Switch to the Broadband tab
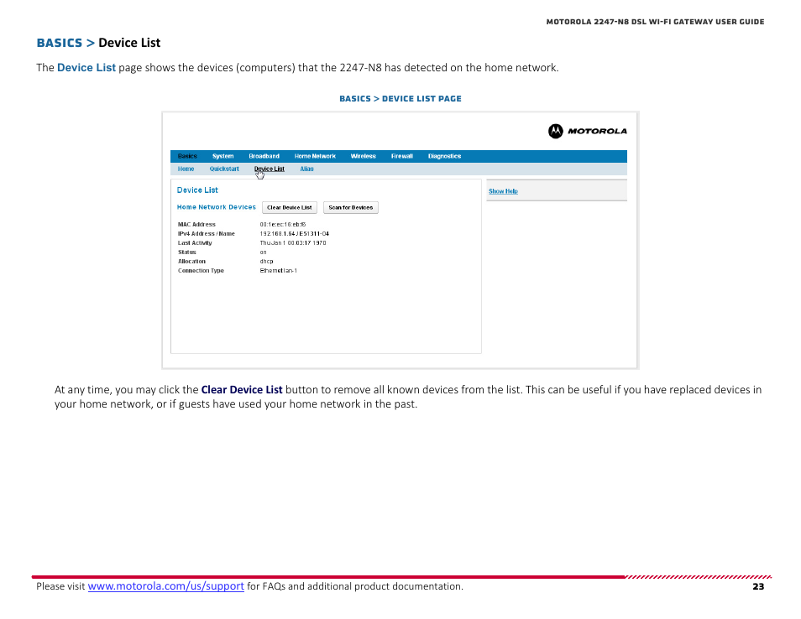This screenshot has width=801, height=619. point(264,156)
